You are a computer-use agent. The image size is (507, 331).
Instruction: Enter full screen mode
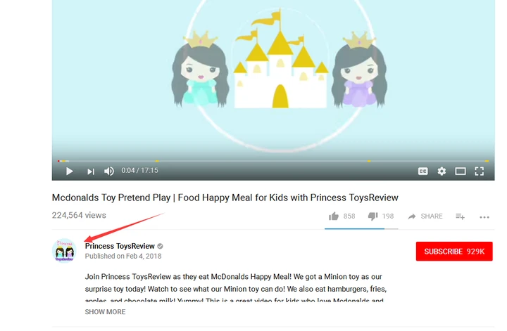click(x=480, y=171)
